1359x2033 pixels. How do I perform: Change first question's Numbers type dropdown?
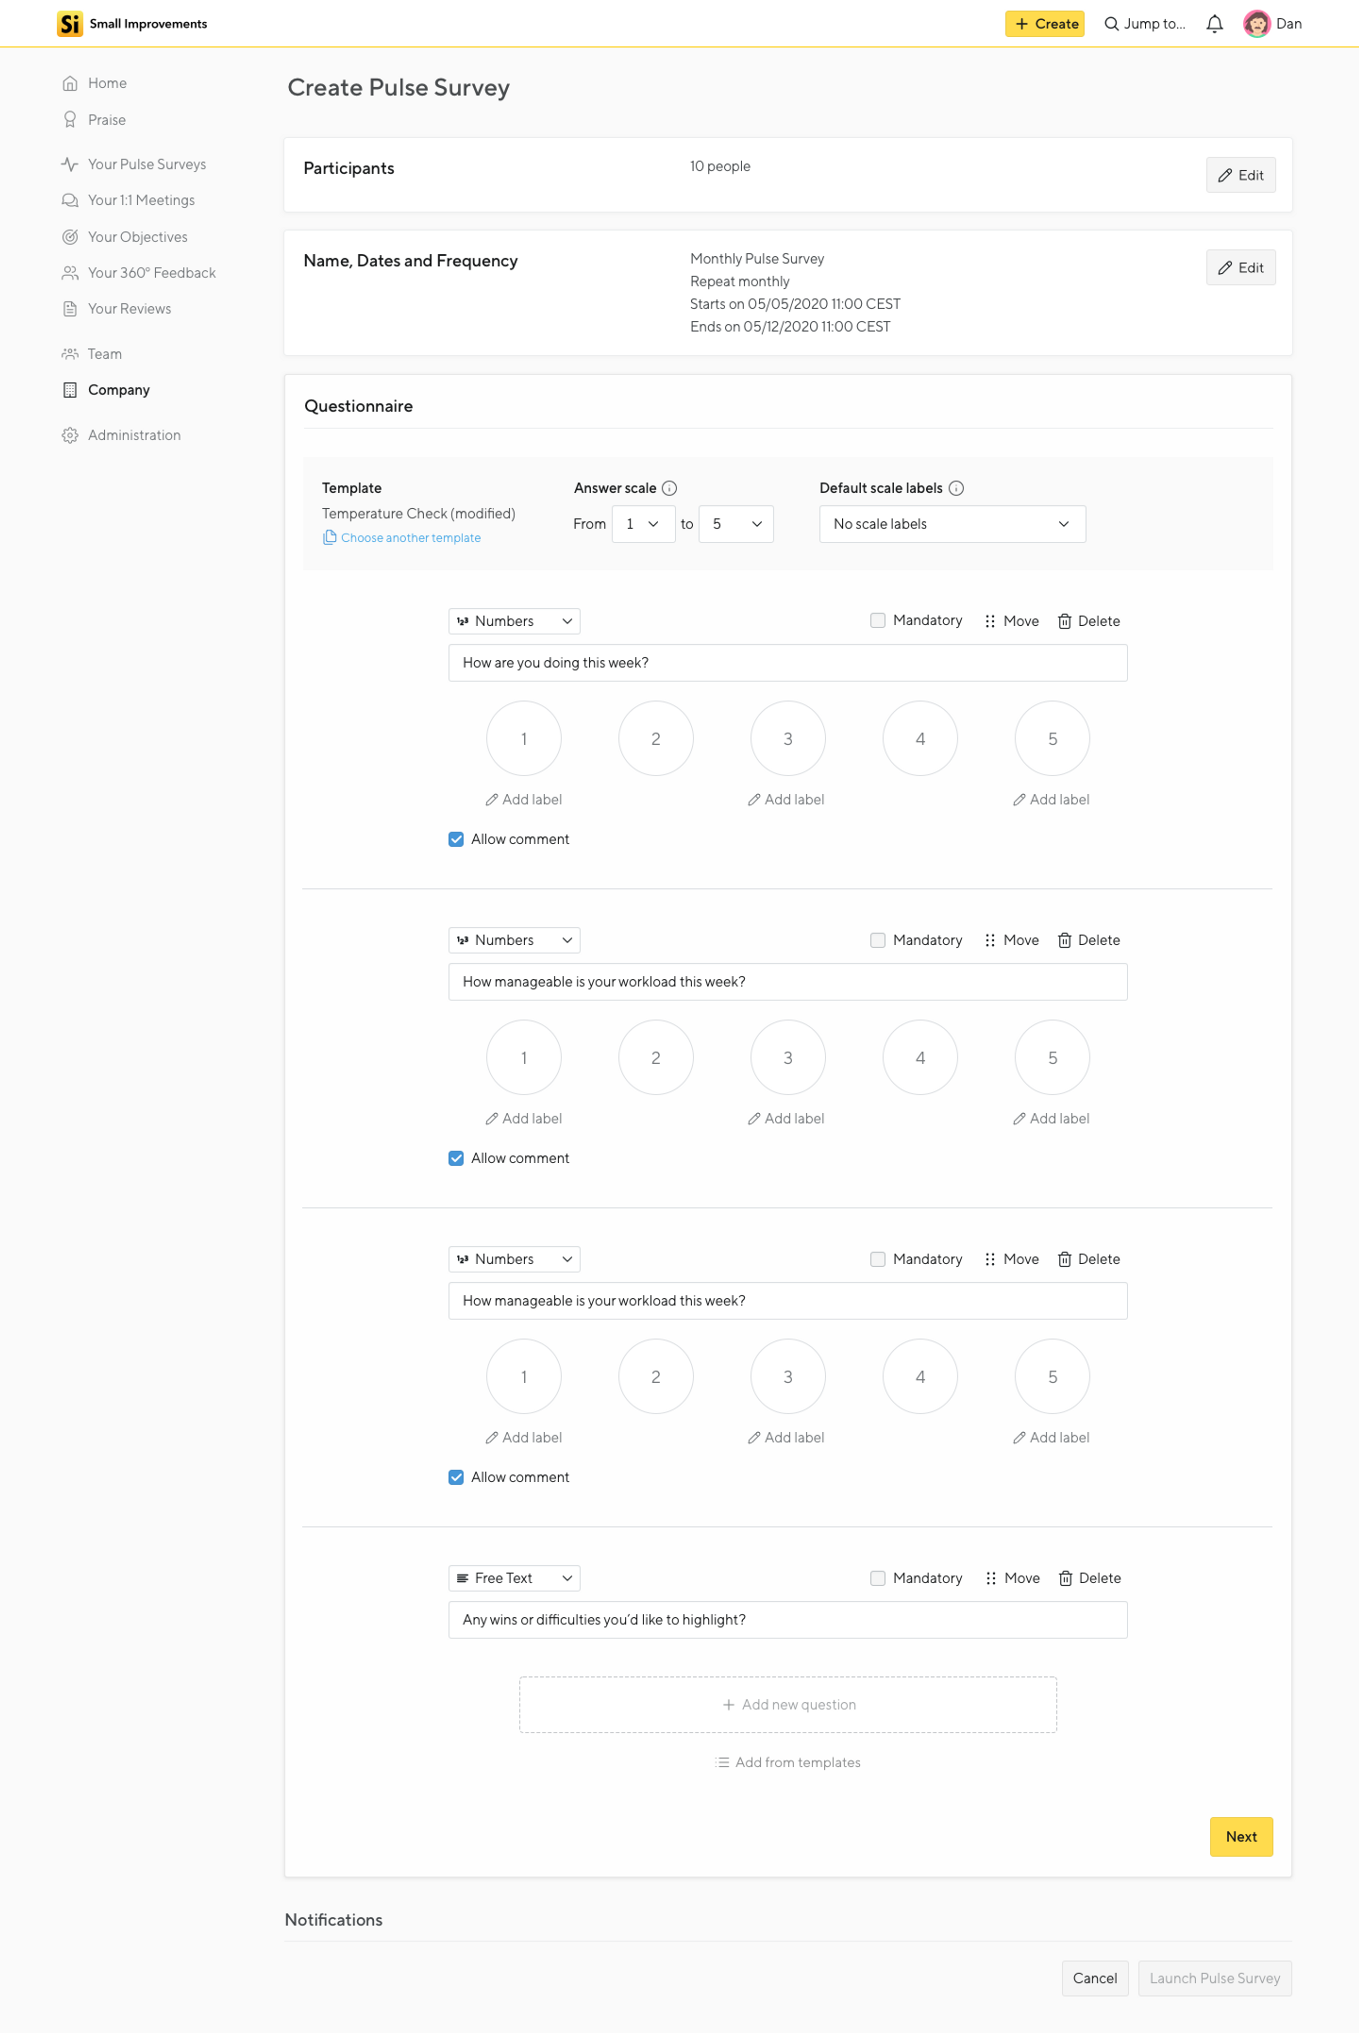(514, 622)
